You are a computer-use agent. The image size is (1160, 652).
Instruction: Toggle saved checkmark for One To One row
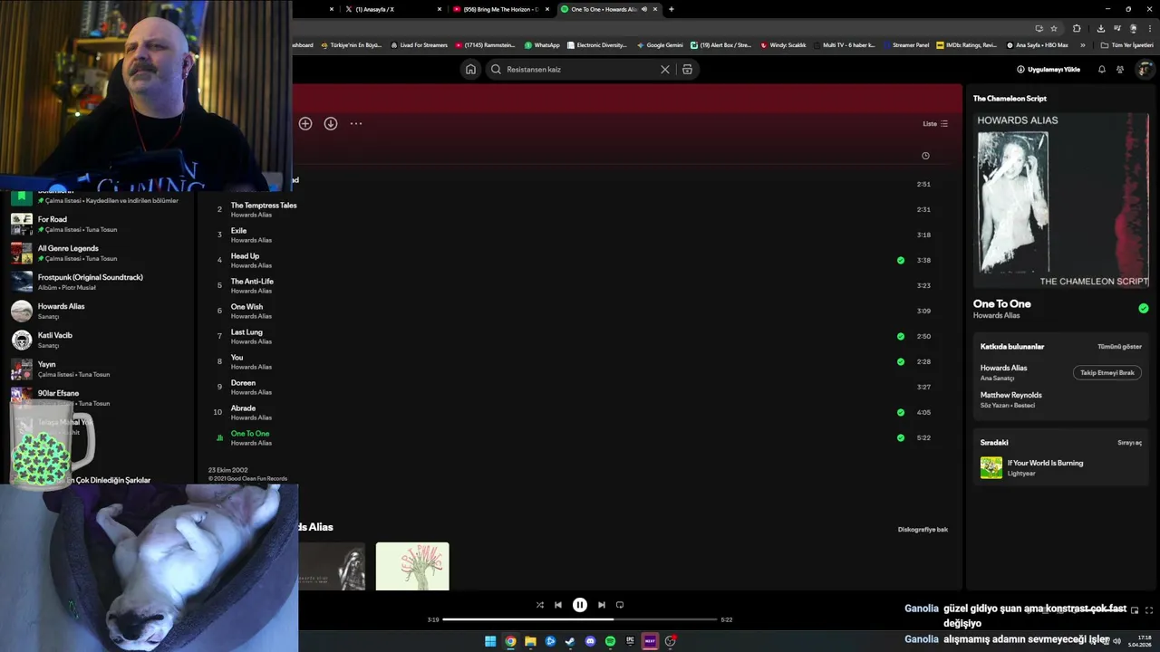click(901, 437)
